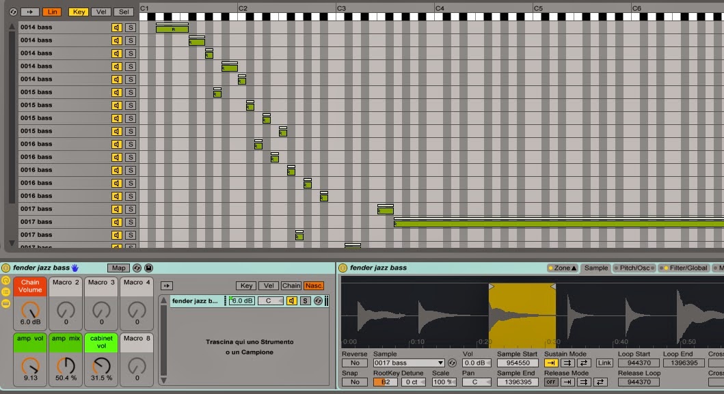
Task: Toggle speaker icon on the first 0016 bass row
Action: coord(116,144)
